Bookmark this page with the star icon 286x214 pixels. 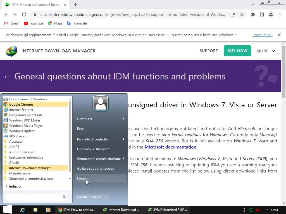pos(242,14)
